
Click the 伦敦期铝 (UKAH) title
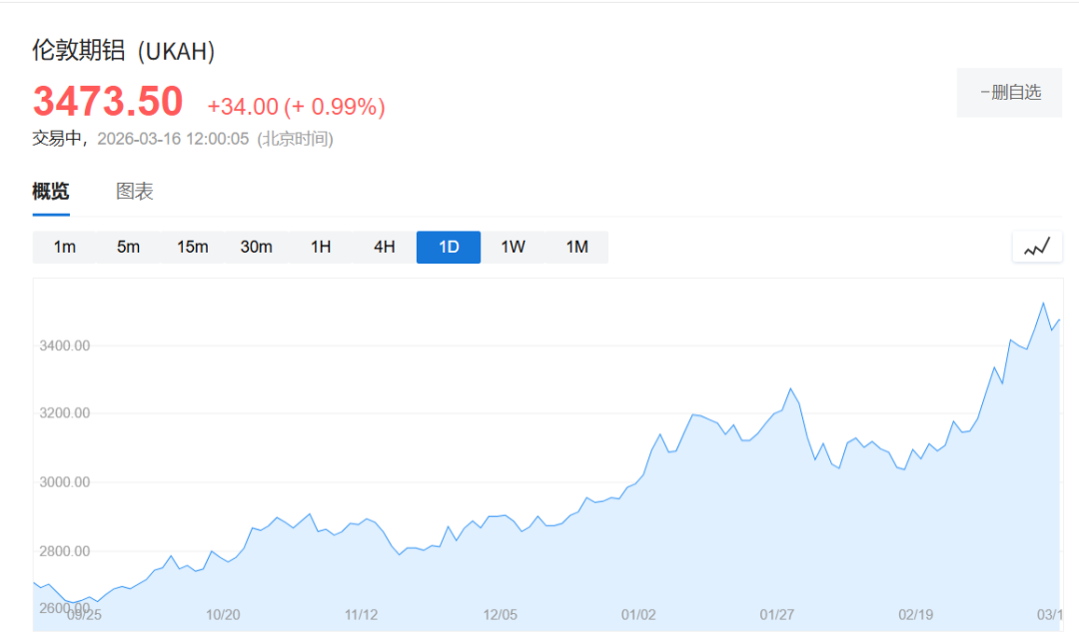pyautogui.click(x=124, y=51)
